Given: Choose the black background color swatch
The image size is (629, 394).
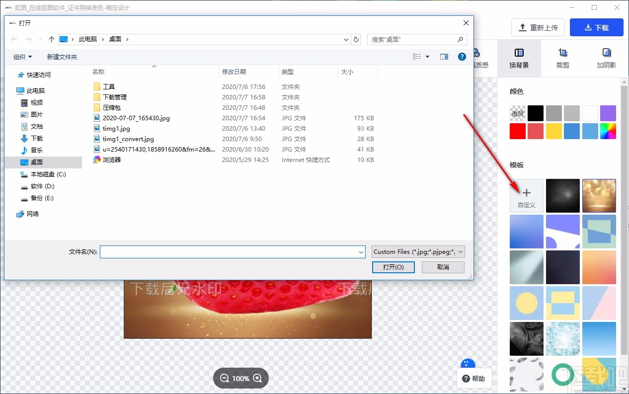Looking at the screenshot, I should pos(536,113).
